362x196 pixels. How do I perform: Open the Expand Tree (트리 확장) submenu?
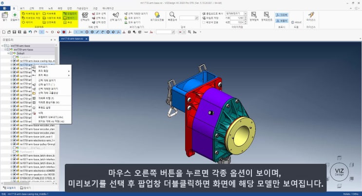43,71
